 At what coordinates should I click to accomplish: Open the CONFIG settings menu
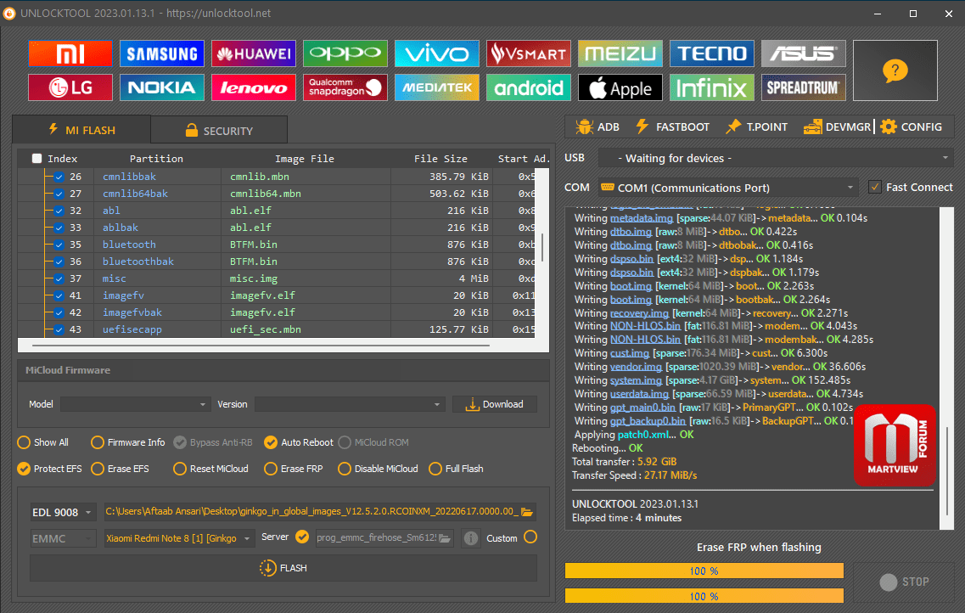pos(911,127)
